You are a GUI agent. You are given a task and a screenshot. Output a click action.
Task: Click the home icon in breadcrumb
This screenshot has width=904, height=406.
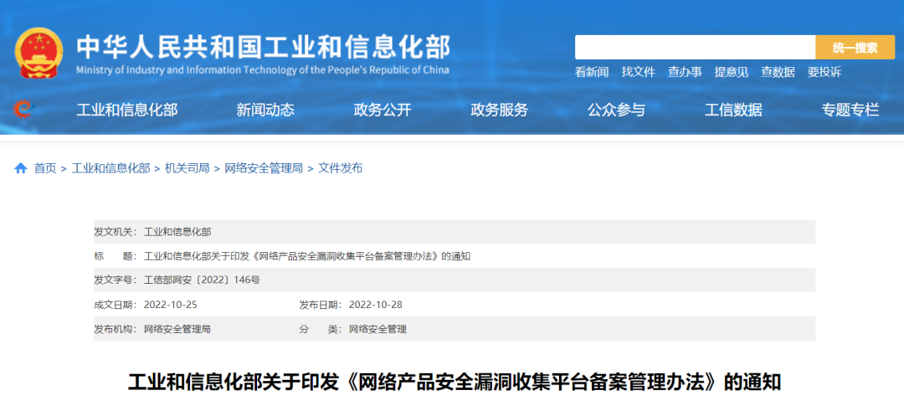click(x=21, y=168)
